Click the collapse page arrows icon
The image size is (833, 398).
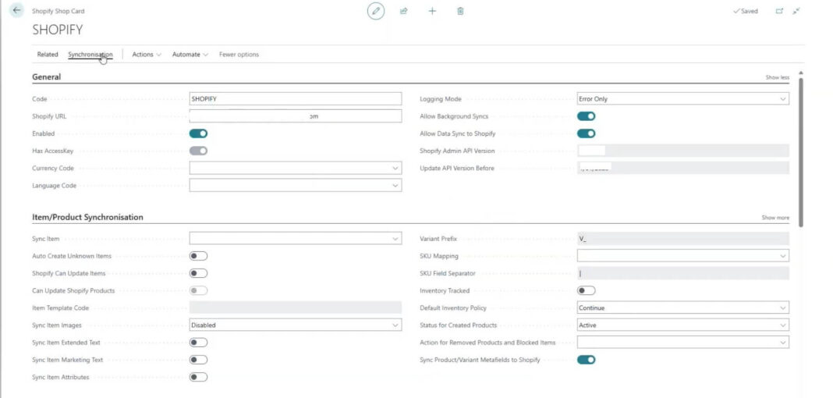[x=796, y=11]
